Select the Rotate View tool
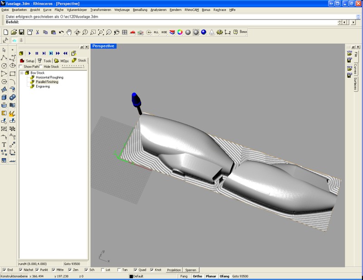Image resolution: width=363 pixels, height=280 pixels. [77, 32]
